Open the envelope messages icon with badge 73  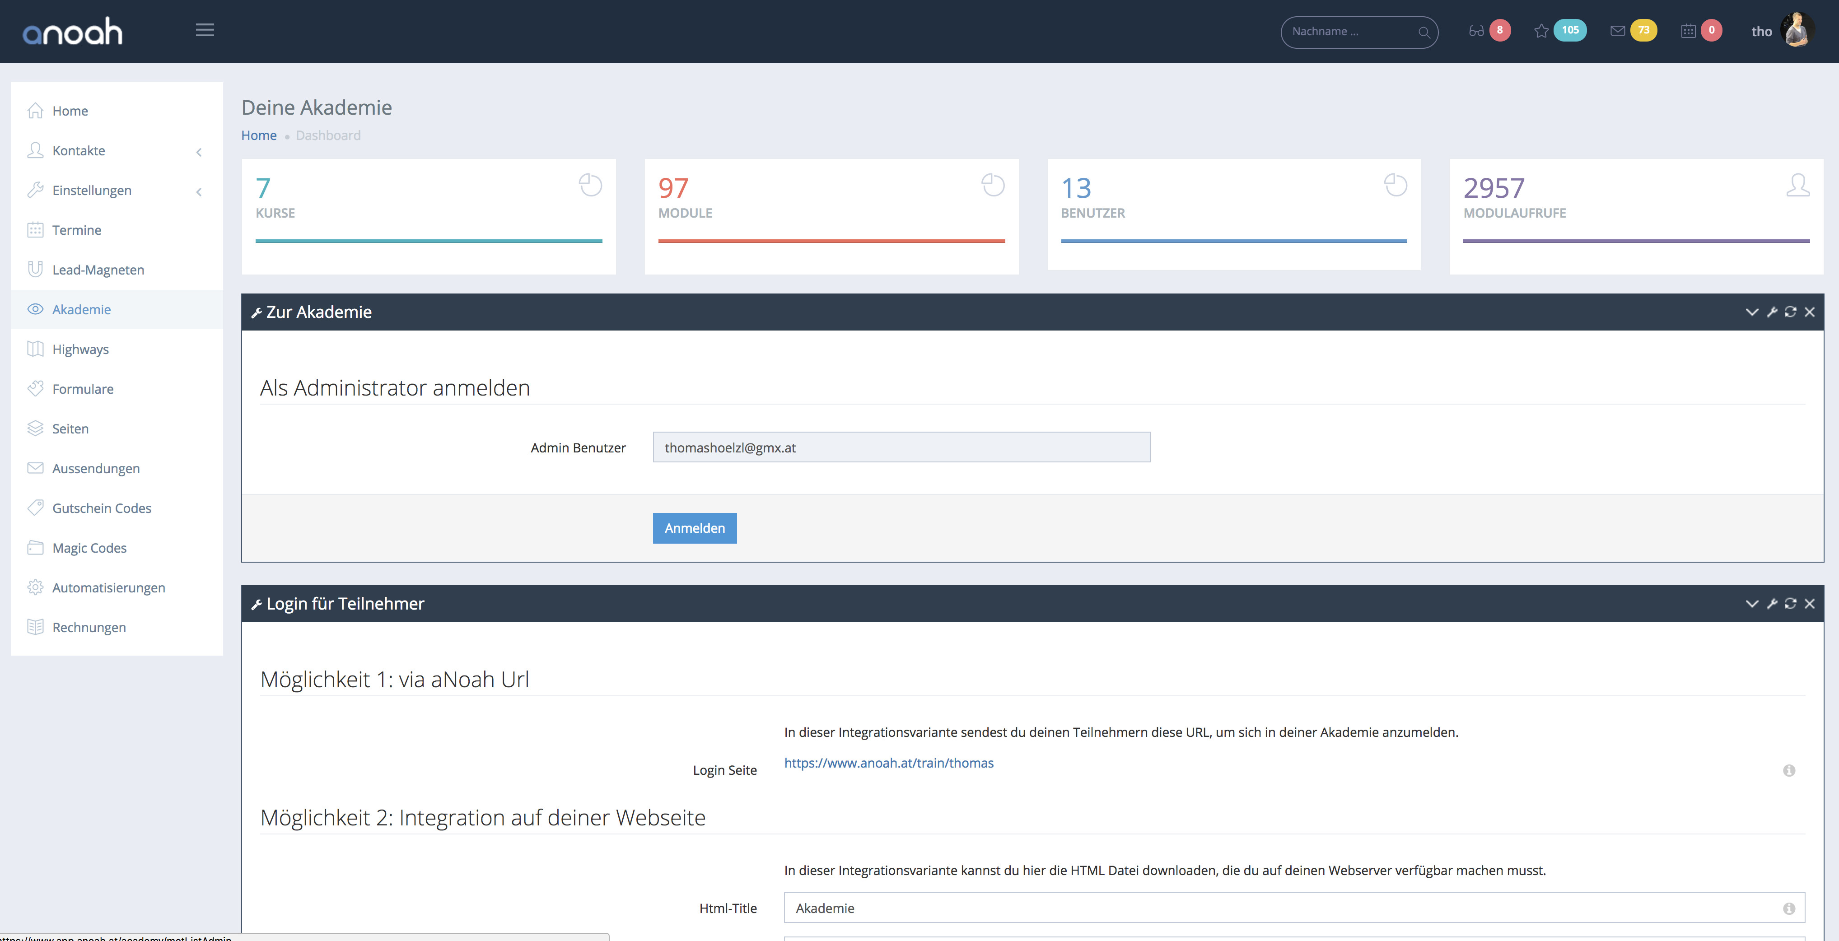1618,31
